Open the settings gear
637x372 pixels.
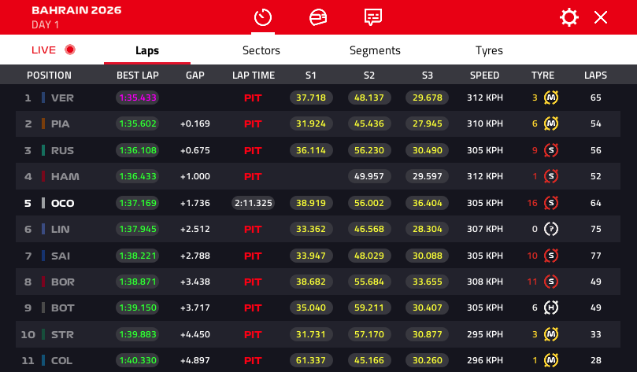pos(568,17)
